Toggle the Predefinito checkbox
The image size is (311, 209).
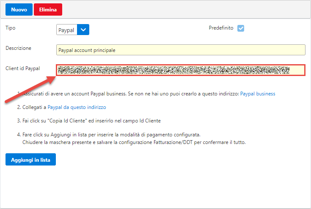tap(241, 28)
